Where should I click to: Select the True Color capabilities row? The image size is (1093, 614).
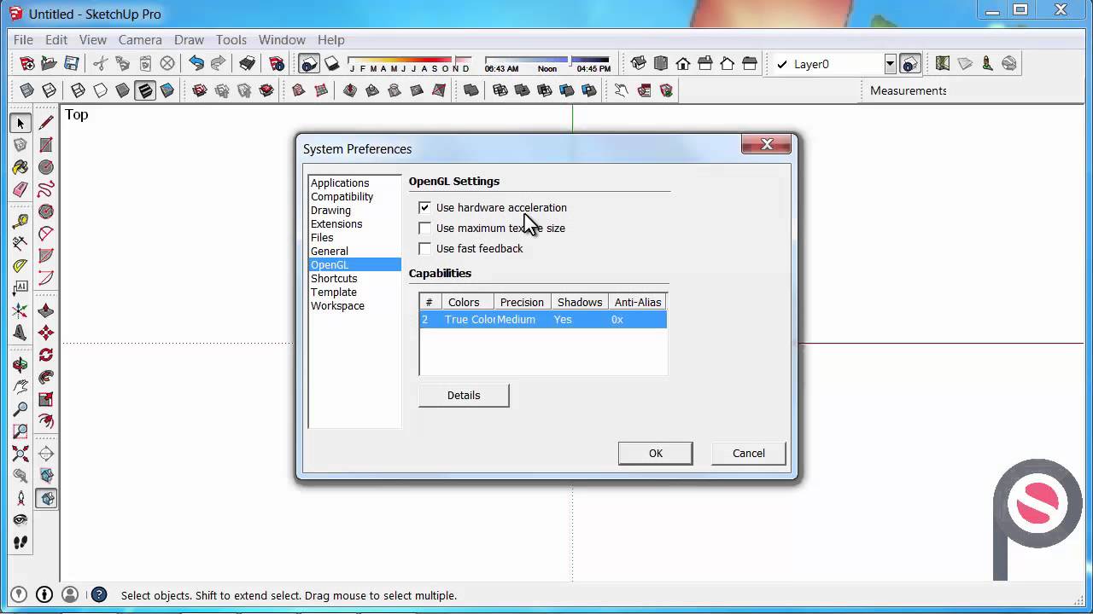[543, 319]
